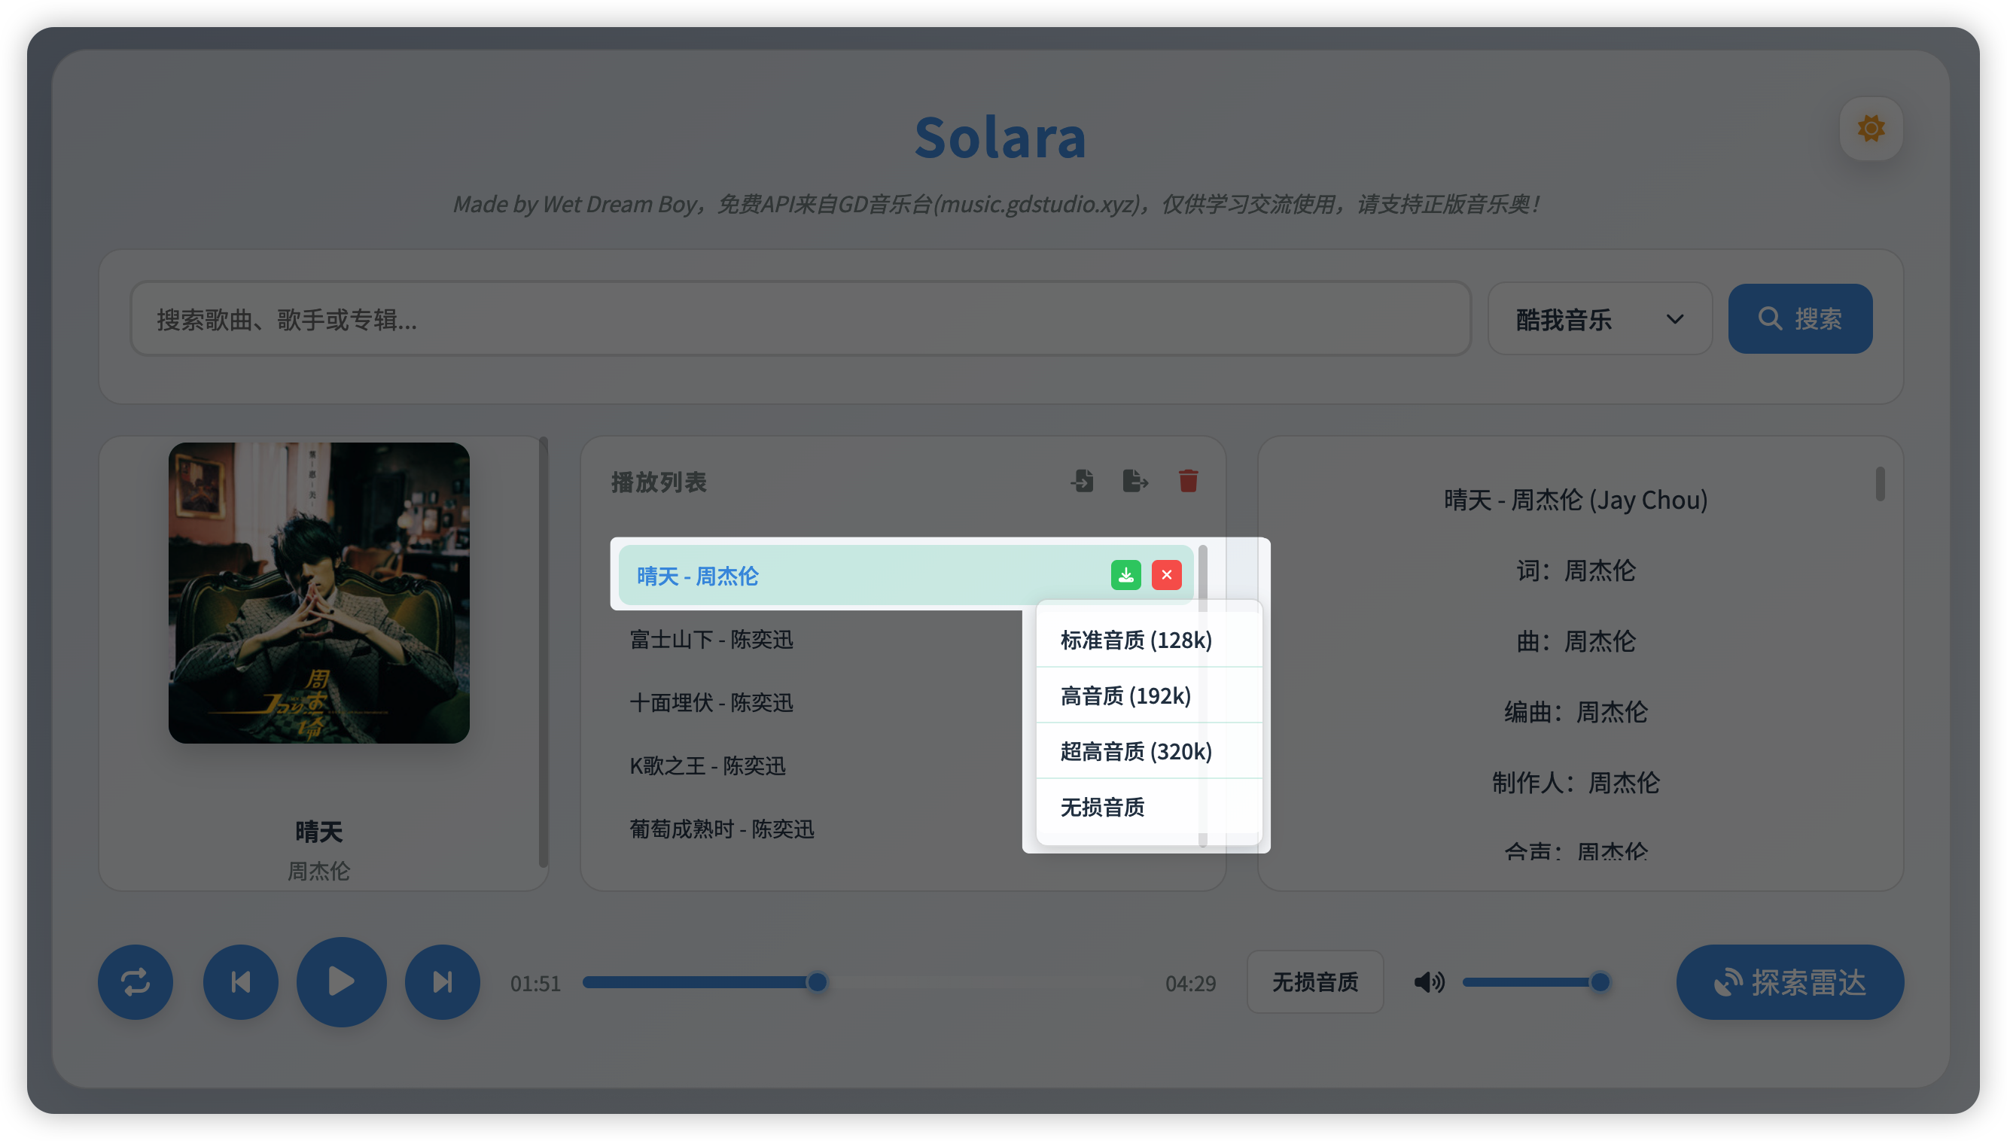Screen dimensions: 2007x1141
Task: Open the 酷我音乐 source dropdown
Action: [1600, 319]
